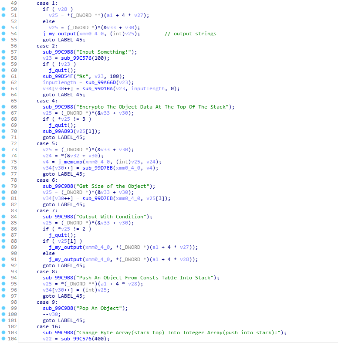The height and width of the screenshot is (343, 338).
Task: Click the "case 16:" label
Action: pos(48,326)
